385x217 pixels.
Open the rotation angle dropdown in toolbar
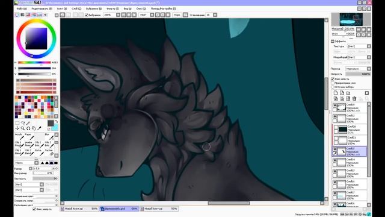(x=152, y=15)
